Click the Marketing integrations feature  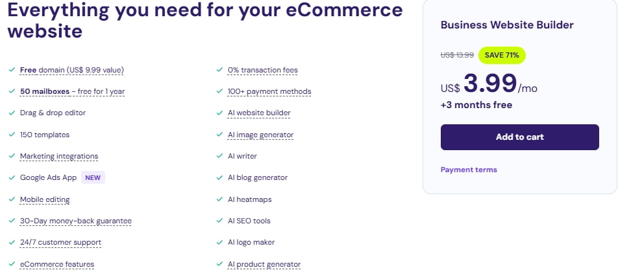pos(59,156)
